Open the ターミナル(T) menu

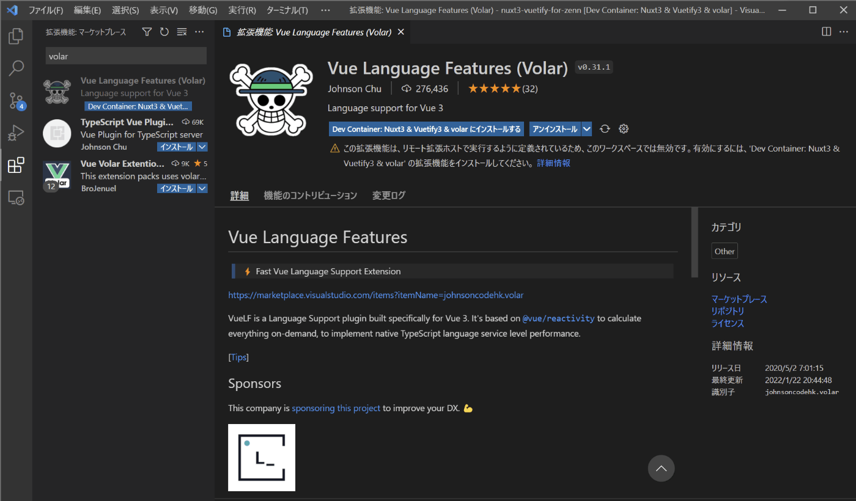click(287, 10)
